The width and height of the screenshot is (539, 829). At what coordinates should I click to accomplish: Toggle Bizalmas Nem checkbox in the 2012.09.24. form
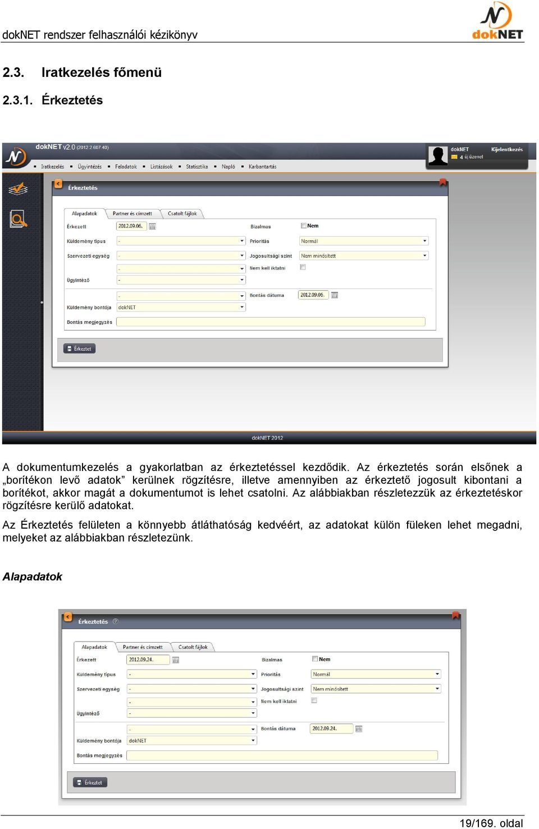click(315, 659)
